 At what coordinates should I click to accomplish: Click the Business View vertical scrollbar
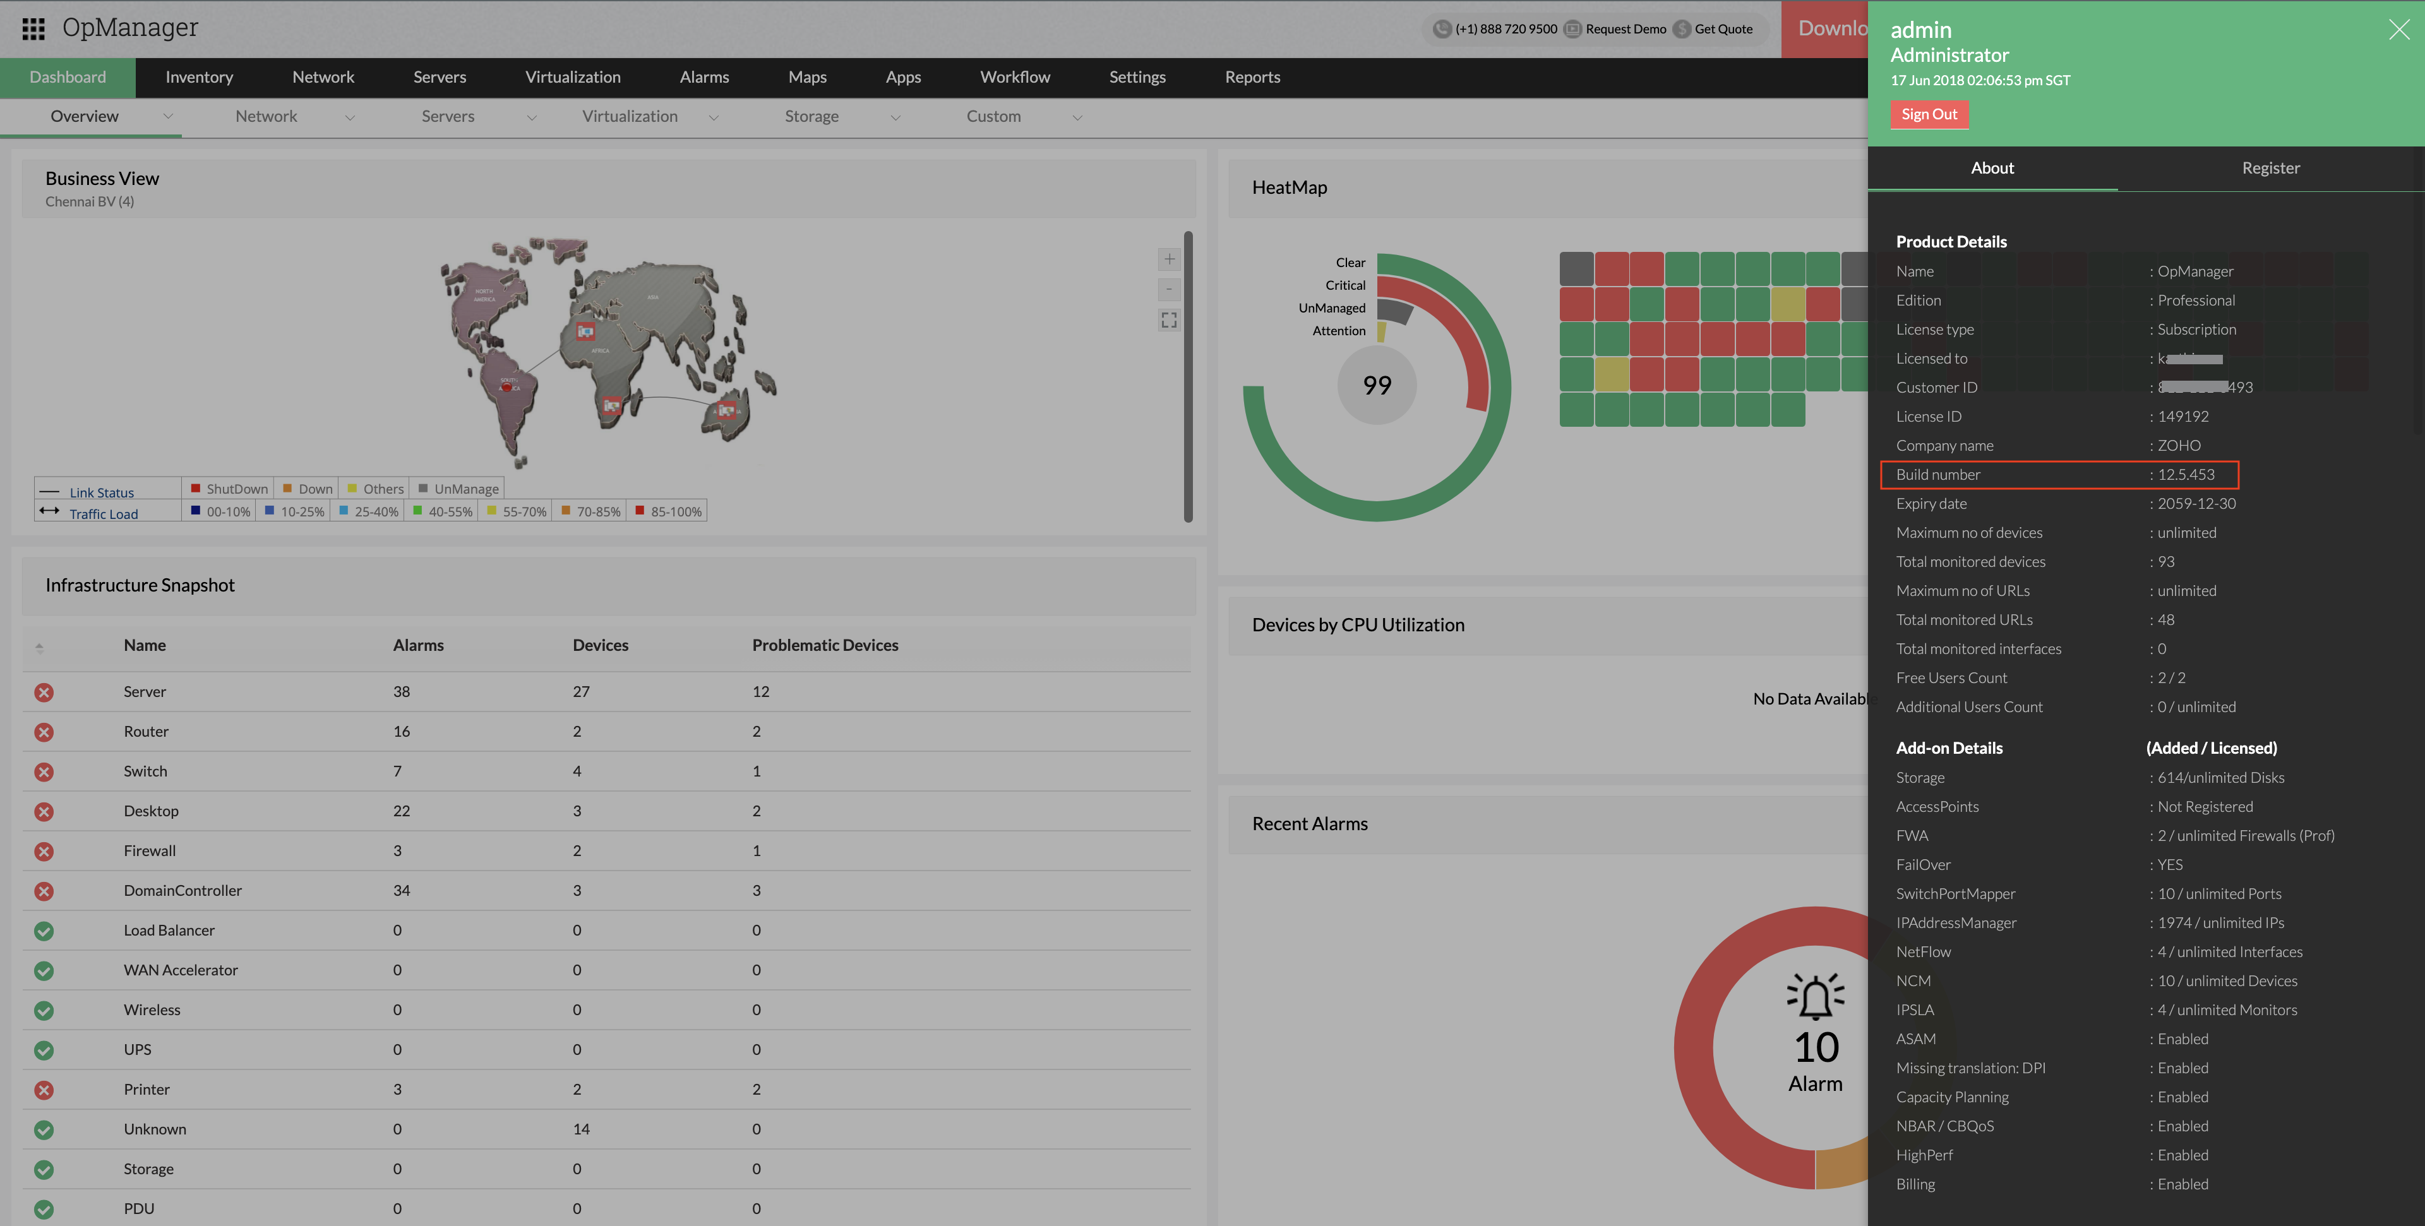coord(1188,376)
